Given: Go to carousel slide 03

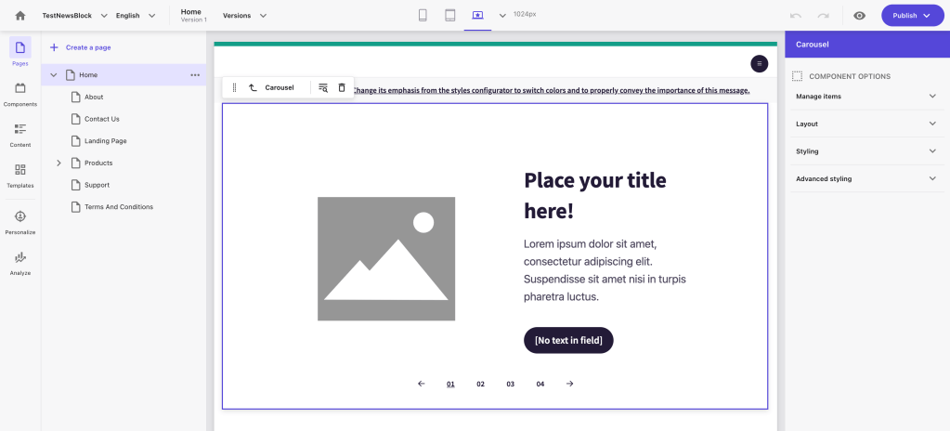Looking at the screenshot, I should click(510, 384).
